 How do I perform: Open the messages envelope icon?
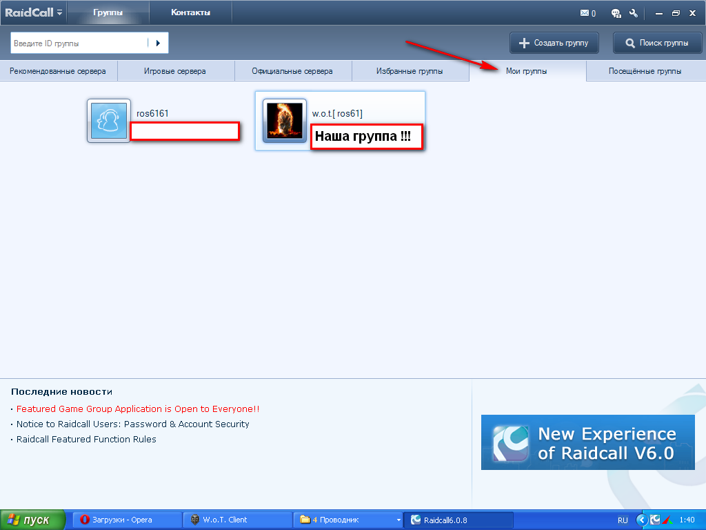[x=585, y=13]
